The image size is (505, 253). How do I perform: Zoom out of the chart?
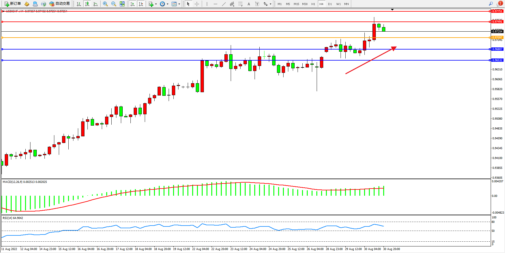click(114, 4)
